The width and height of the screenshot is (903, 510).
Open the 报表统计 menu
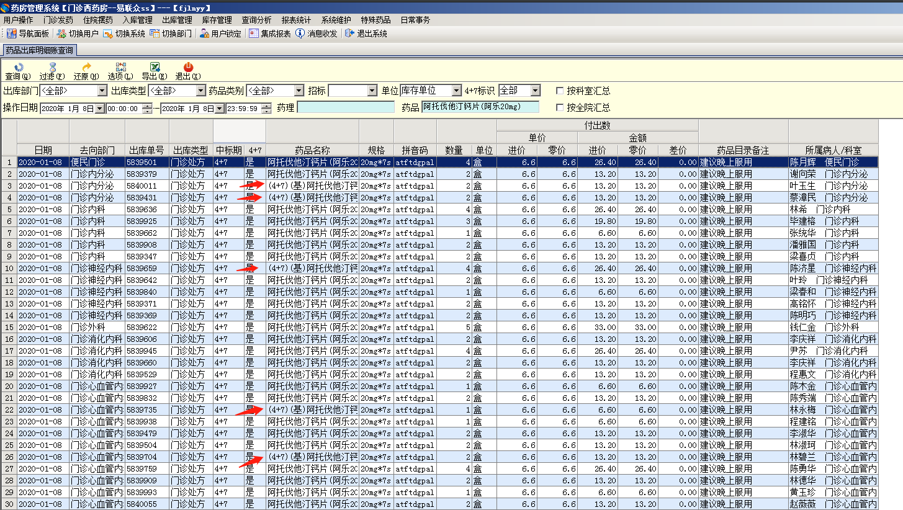pos(296,20)
